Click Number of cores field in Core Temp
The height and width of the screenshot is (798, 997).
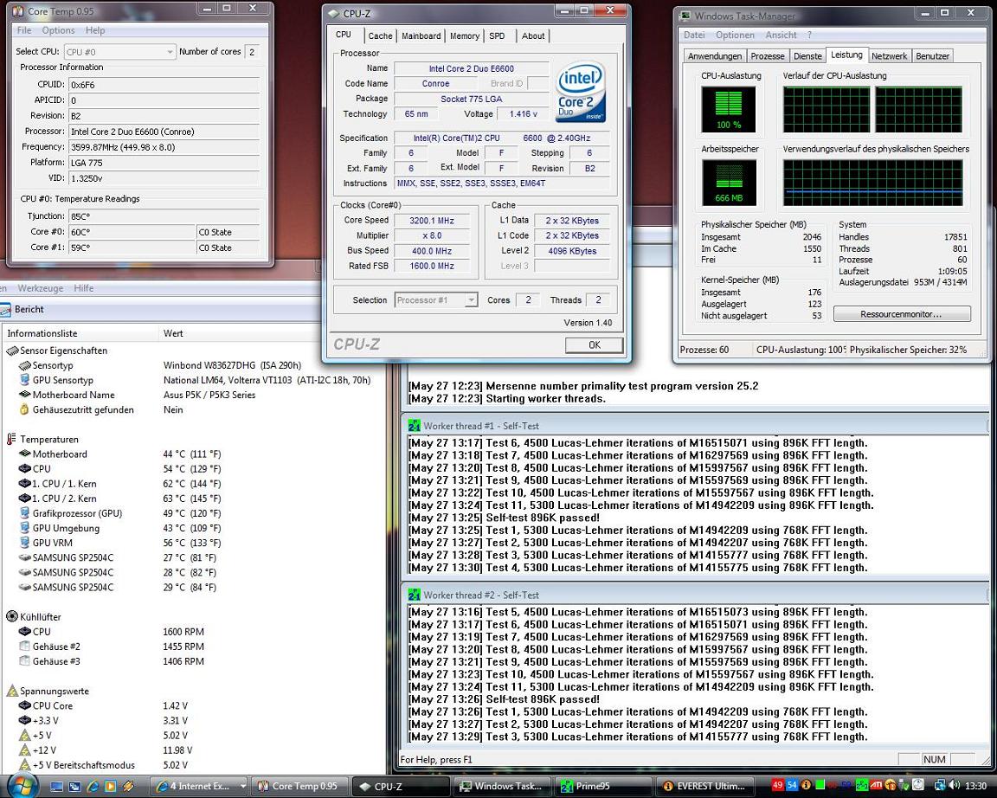click(252, 52)
